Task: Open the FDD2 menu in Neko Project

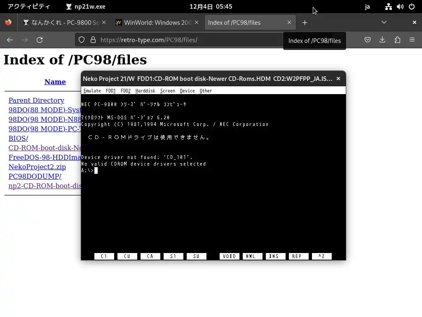Action: pos(125,91)
